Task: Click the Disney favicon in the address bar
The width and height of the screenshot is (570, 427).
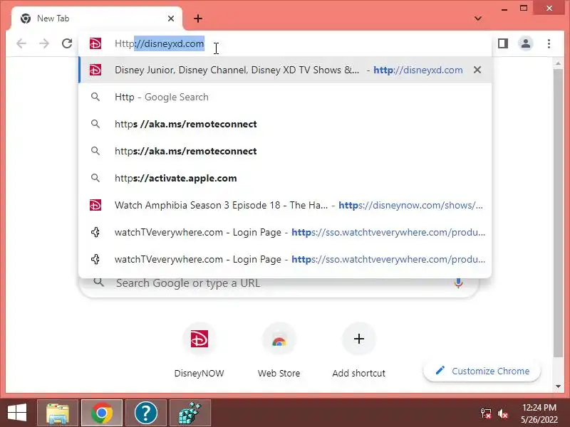Action: point(95,43)
